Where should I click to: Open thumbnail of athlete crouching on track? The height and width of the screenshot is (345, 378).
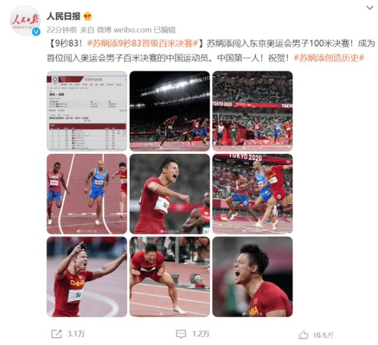pyautogui.click(x=170, y=277)
